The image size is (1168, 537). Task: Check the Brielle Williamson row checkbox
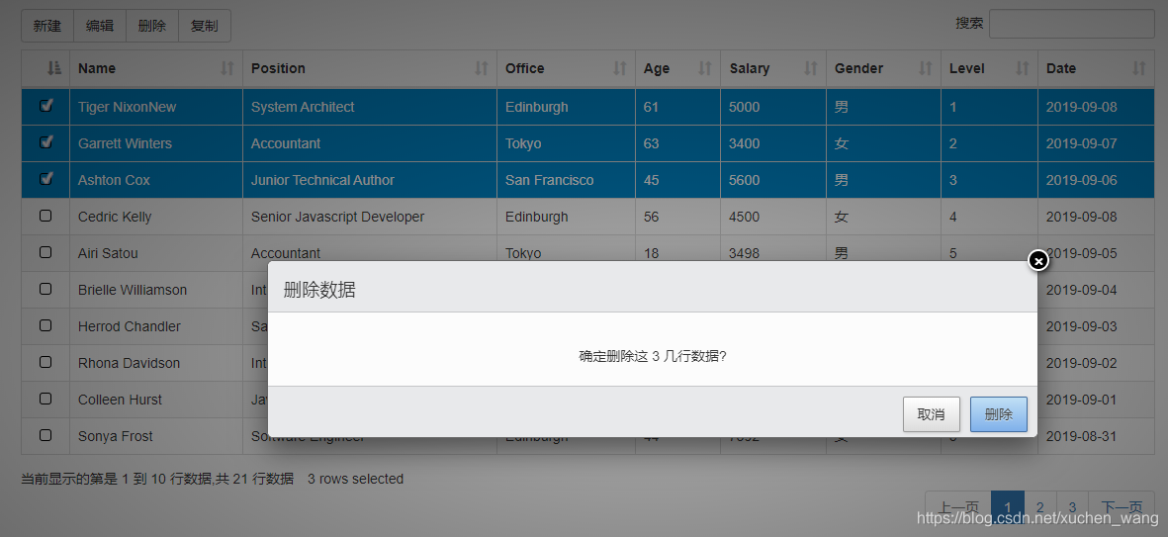pos(45,289)
